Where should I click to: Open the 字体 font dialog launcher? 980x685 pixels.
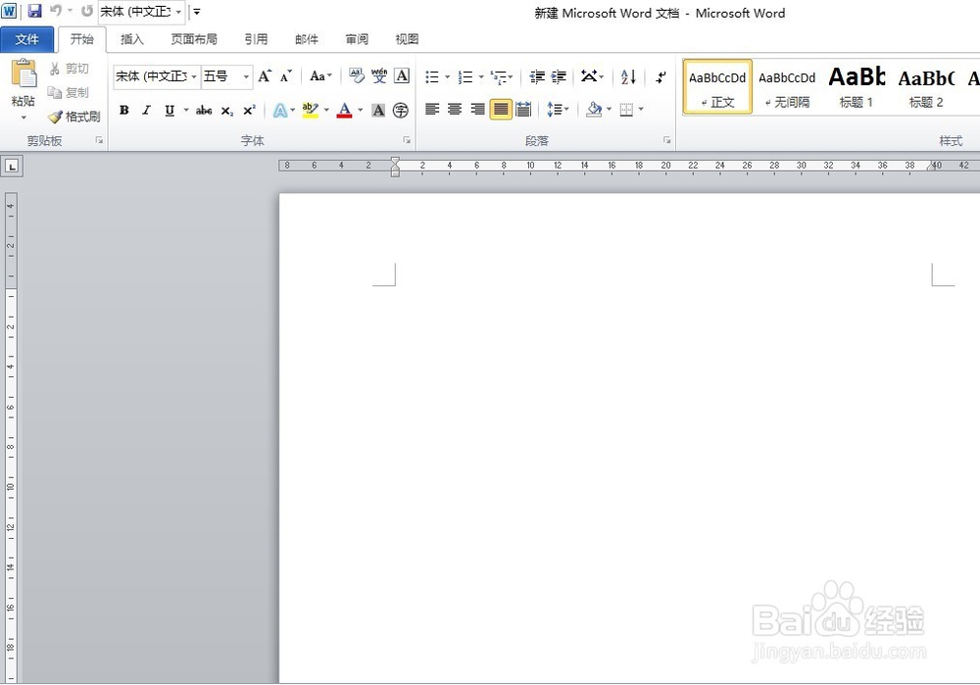407,140
